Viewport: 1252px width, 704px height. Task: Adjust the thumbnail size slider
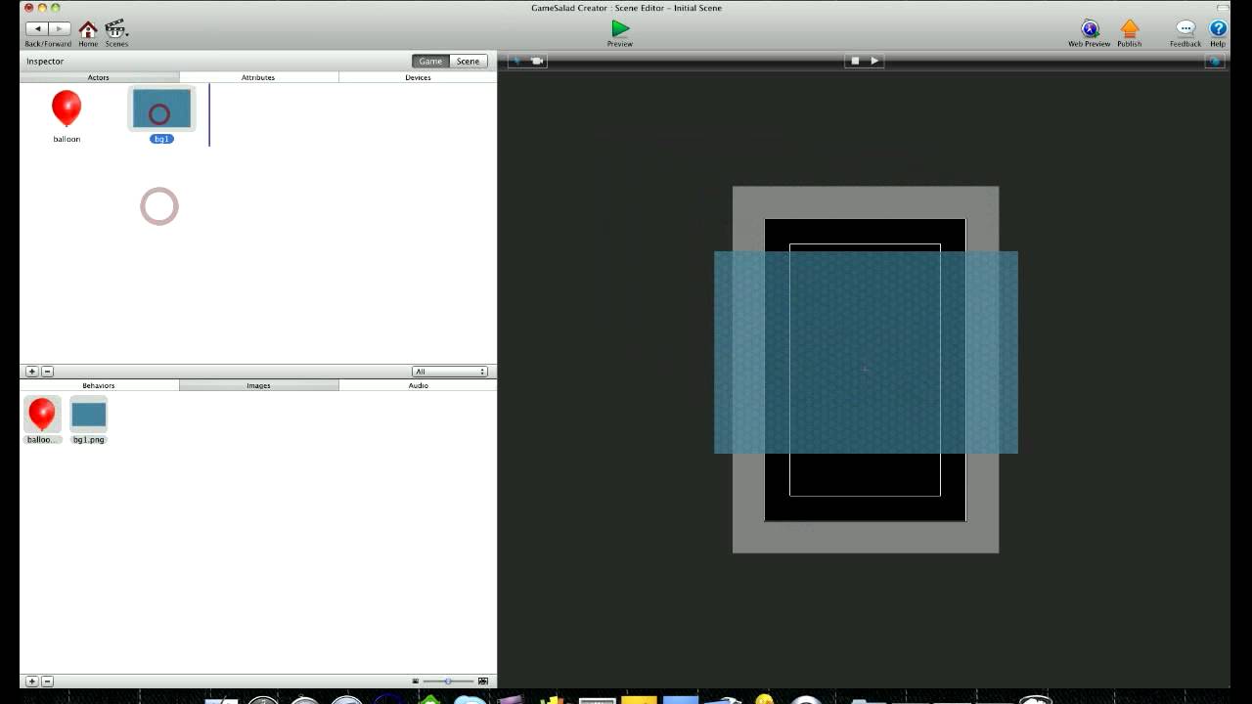click(448, 682)
